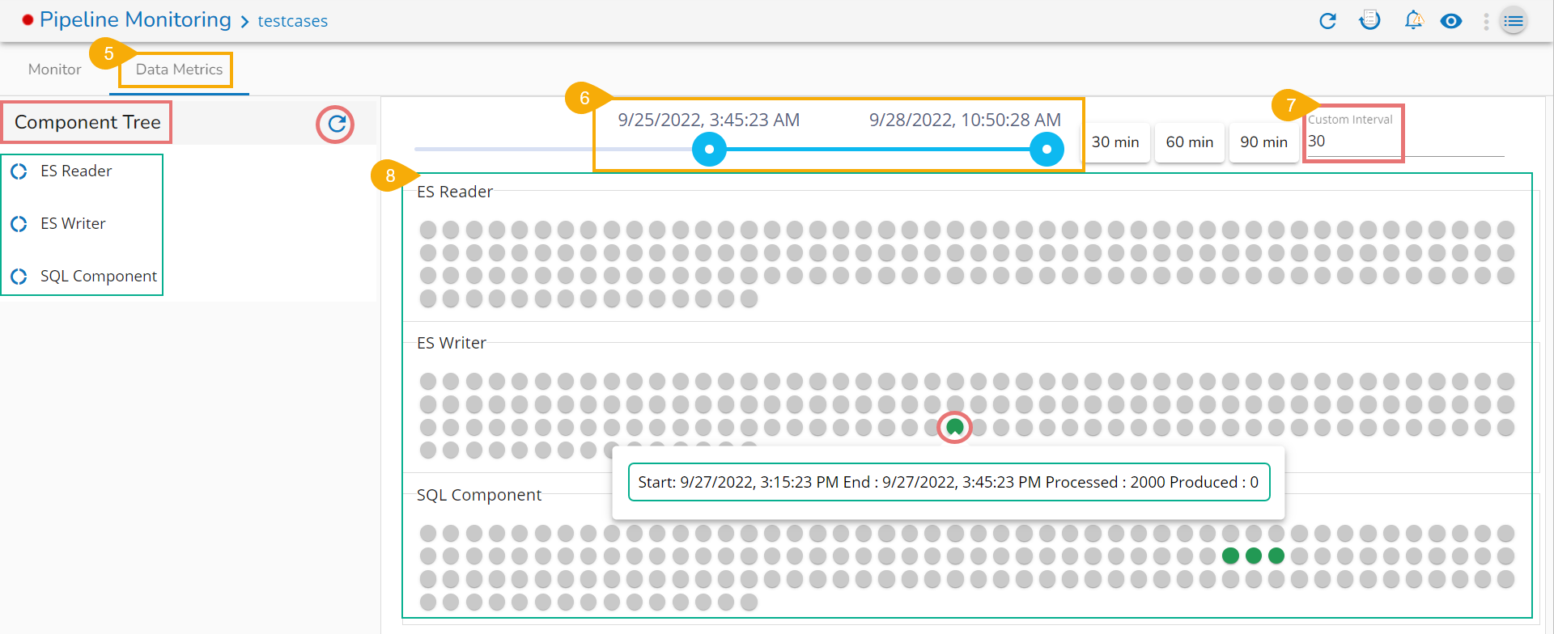Click the ES Writer component icon

19,224
